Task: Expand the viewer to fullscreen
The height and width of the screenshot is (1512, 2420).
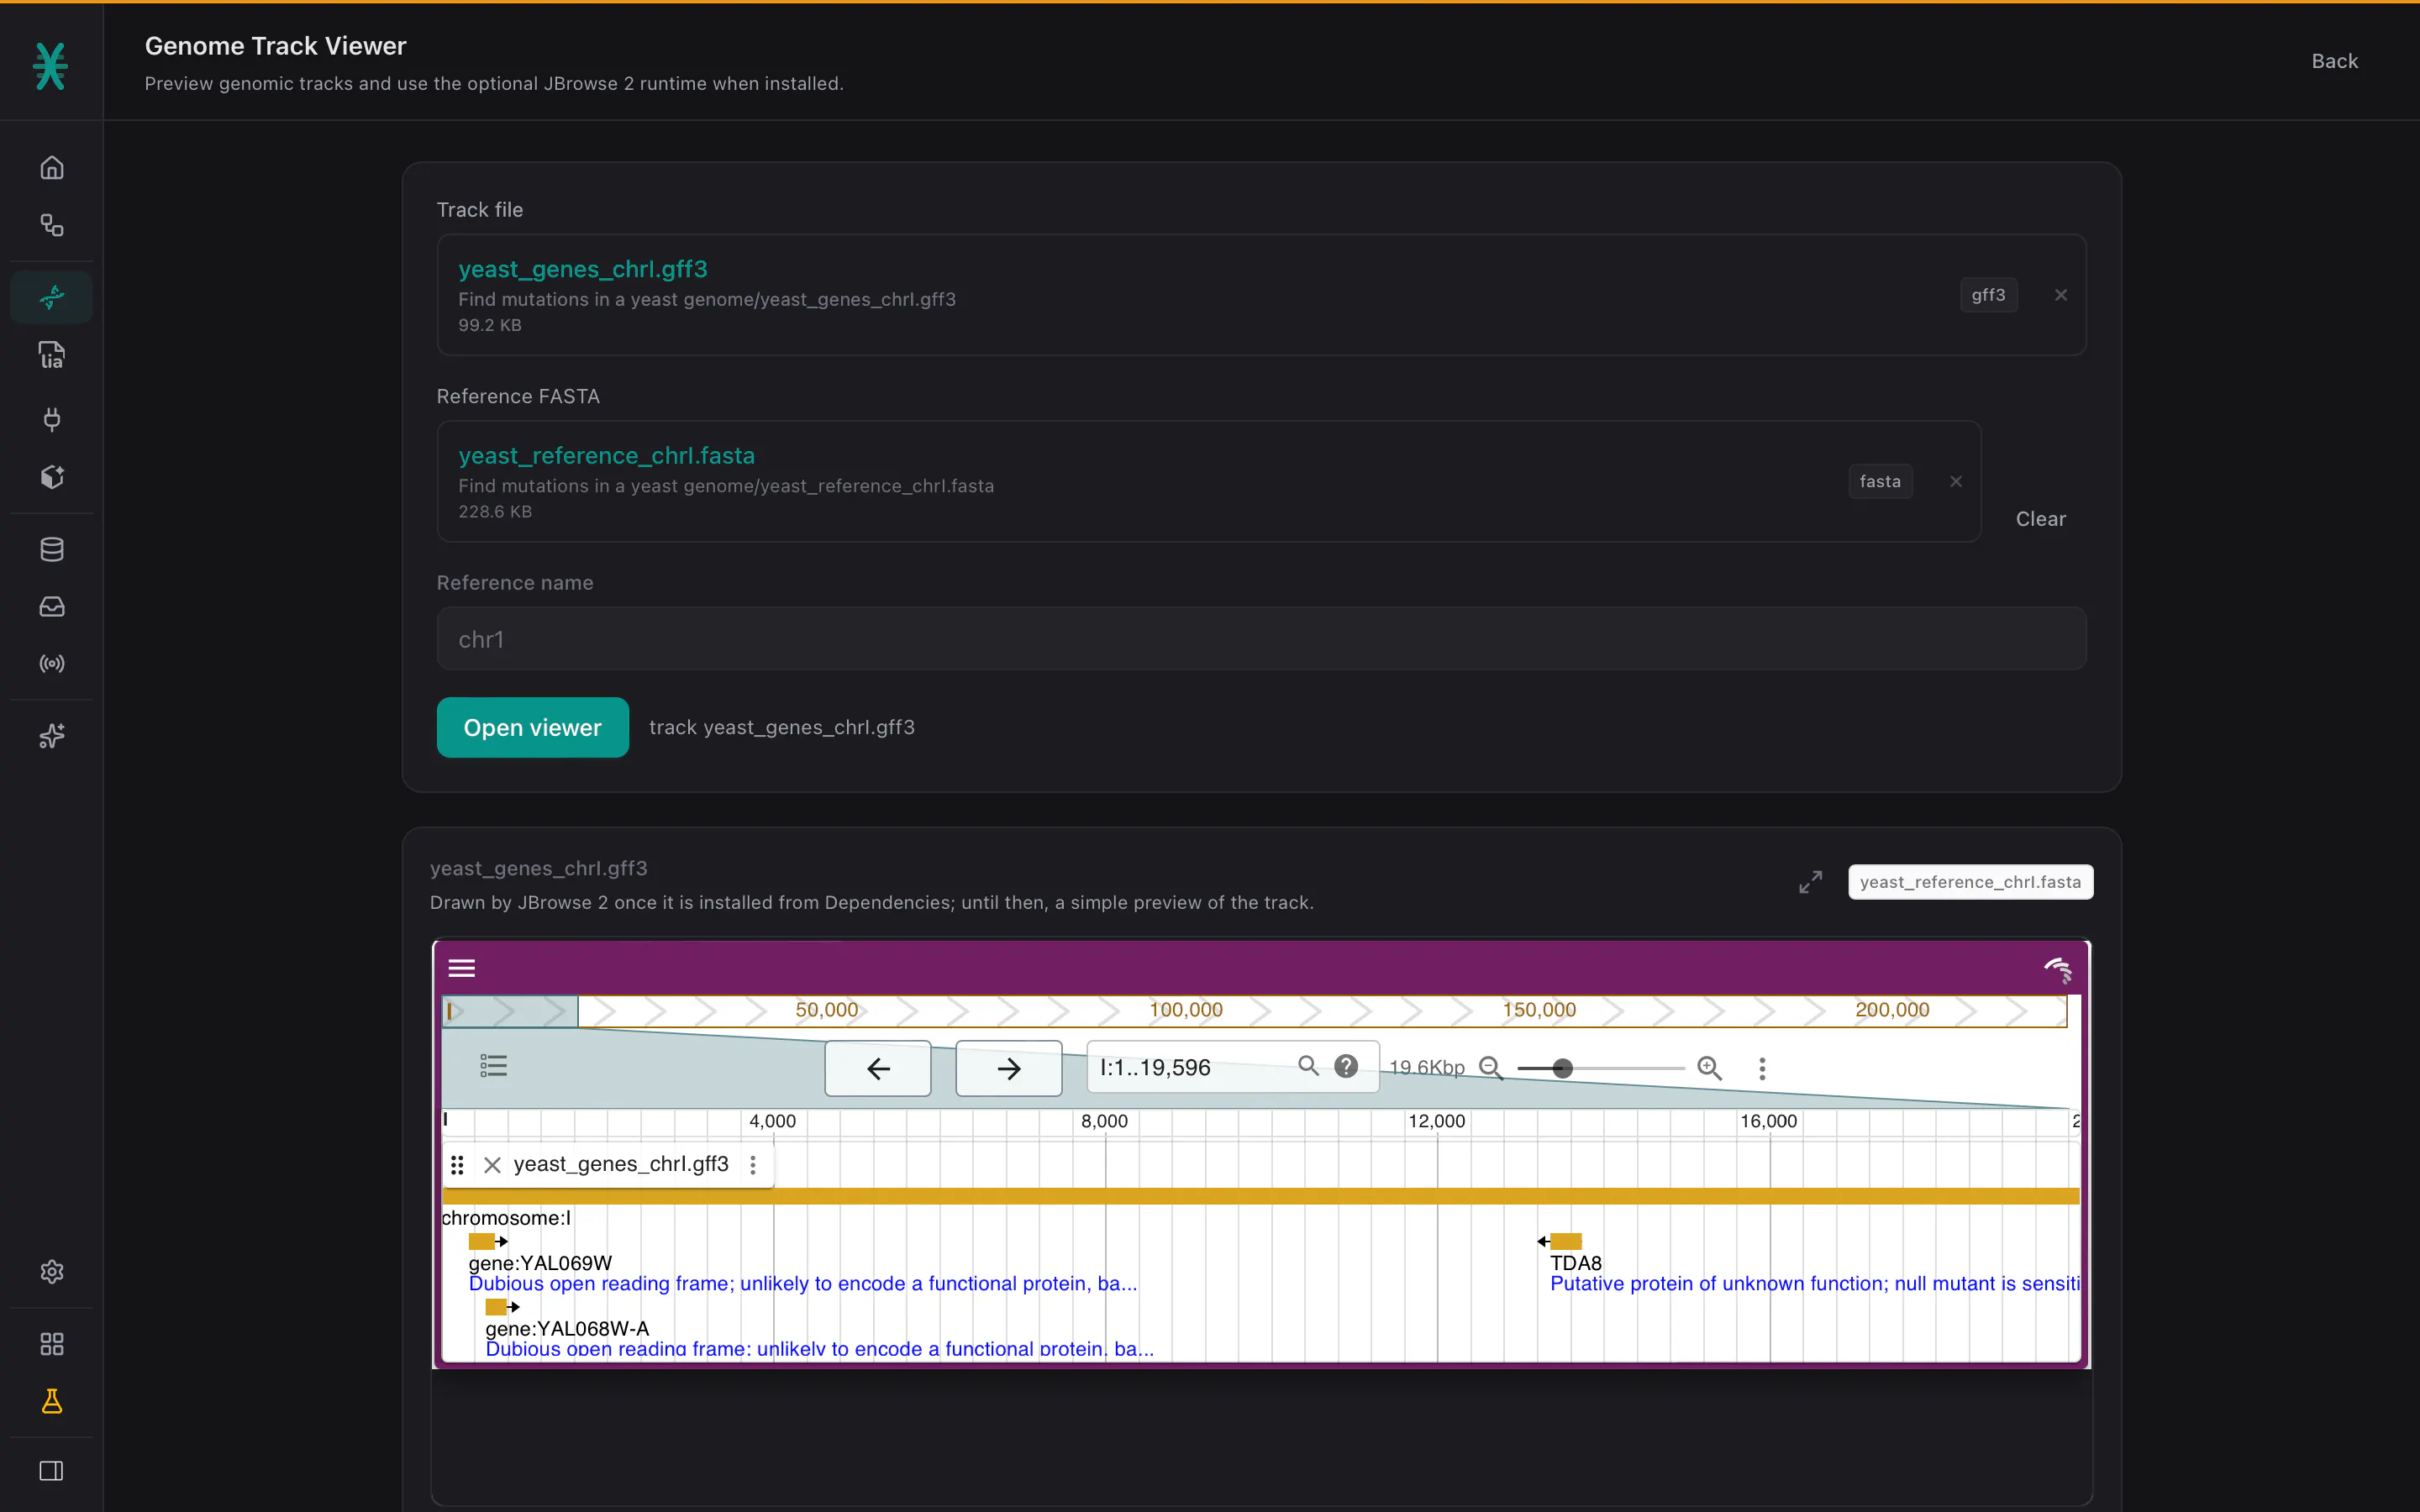Action: [x=1810, y=882]
